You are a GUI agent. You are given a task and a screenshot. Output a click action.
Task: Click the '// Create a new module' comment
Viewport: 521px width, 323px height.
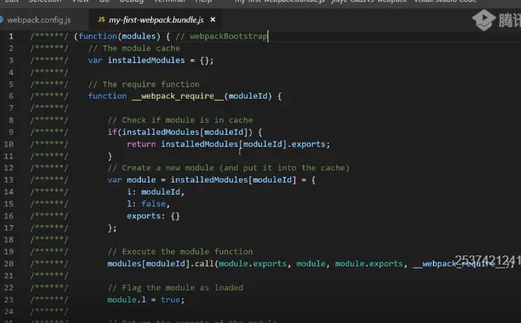(228, 168)
